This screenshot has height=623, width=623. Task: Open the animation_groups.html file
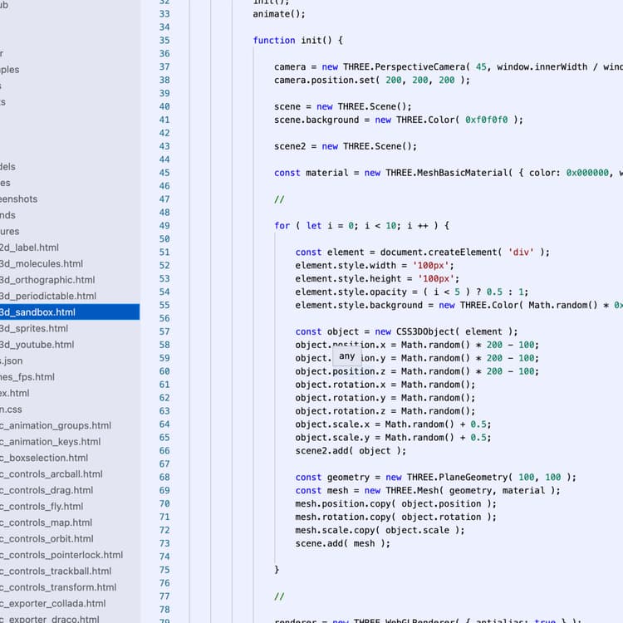click(55, 425)
